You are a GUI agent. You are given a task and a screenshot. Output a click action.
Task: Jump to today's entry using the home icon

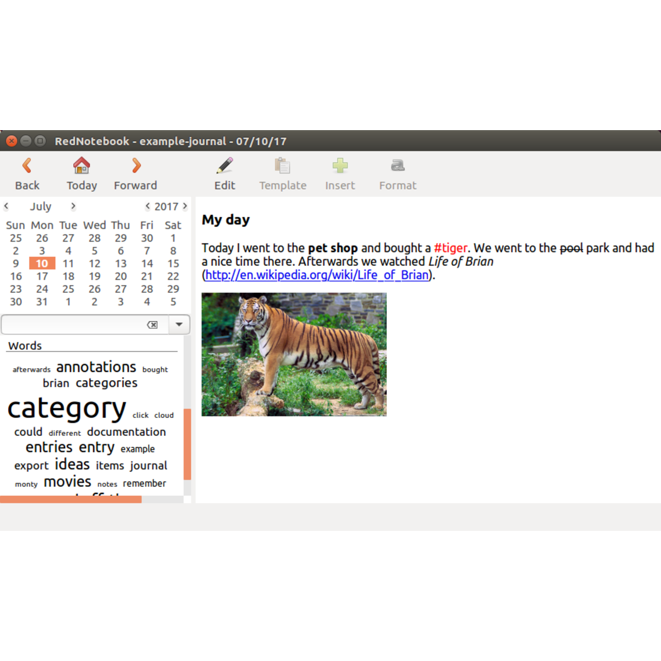click(81, 165)
